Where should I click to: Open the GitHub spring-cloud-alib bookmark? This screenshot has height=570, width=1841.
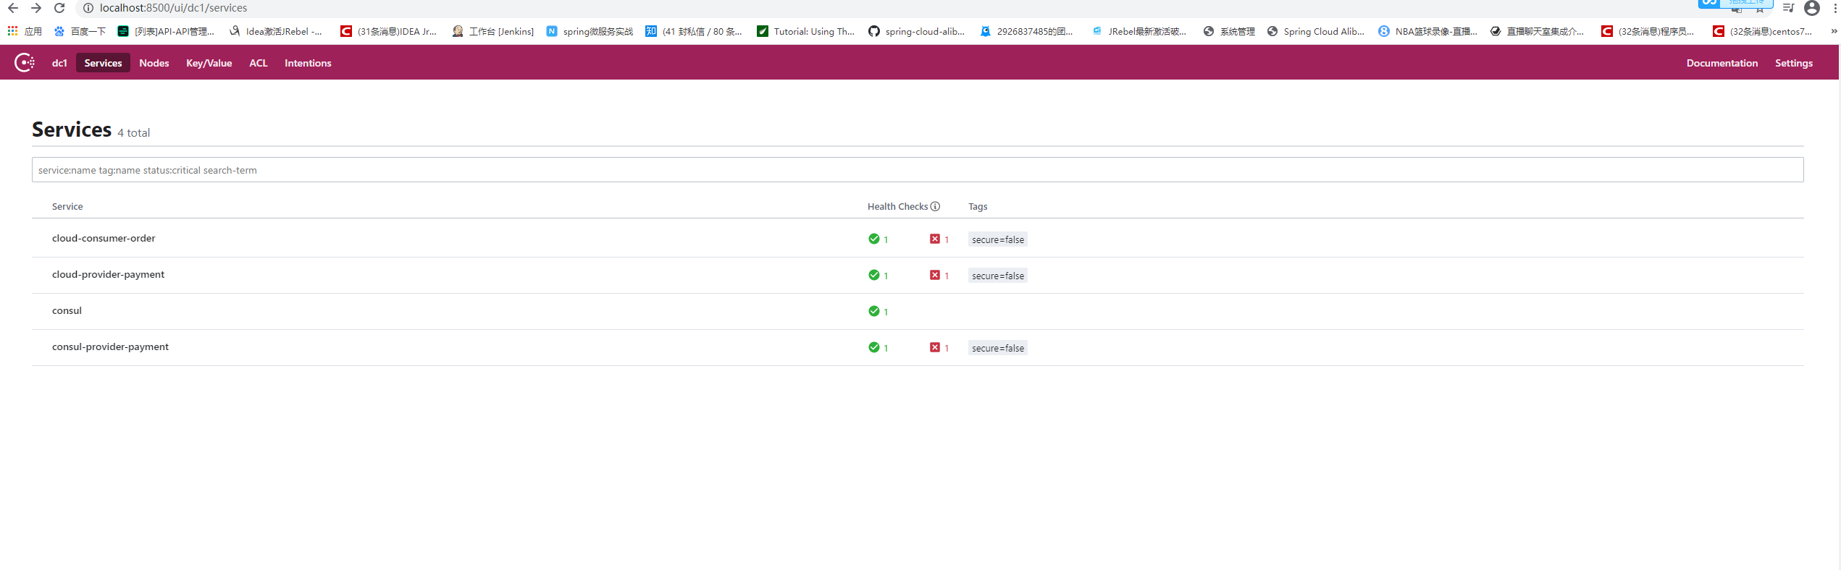(916, 31)
